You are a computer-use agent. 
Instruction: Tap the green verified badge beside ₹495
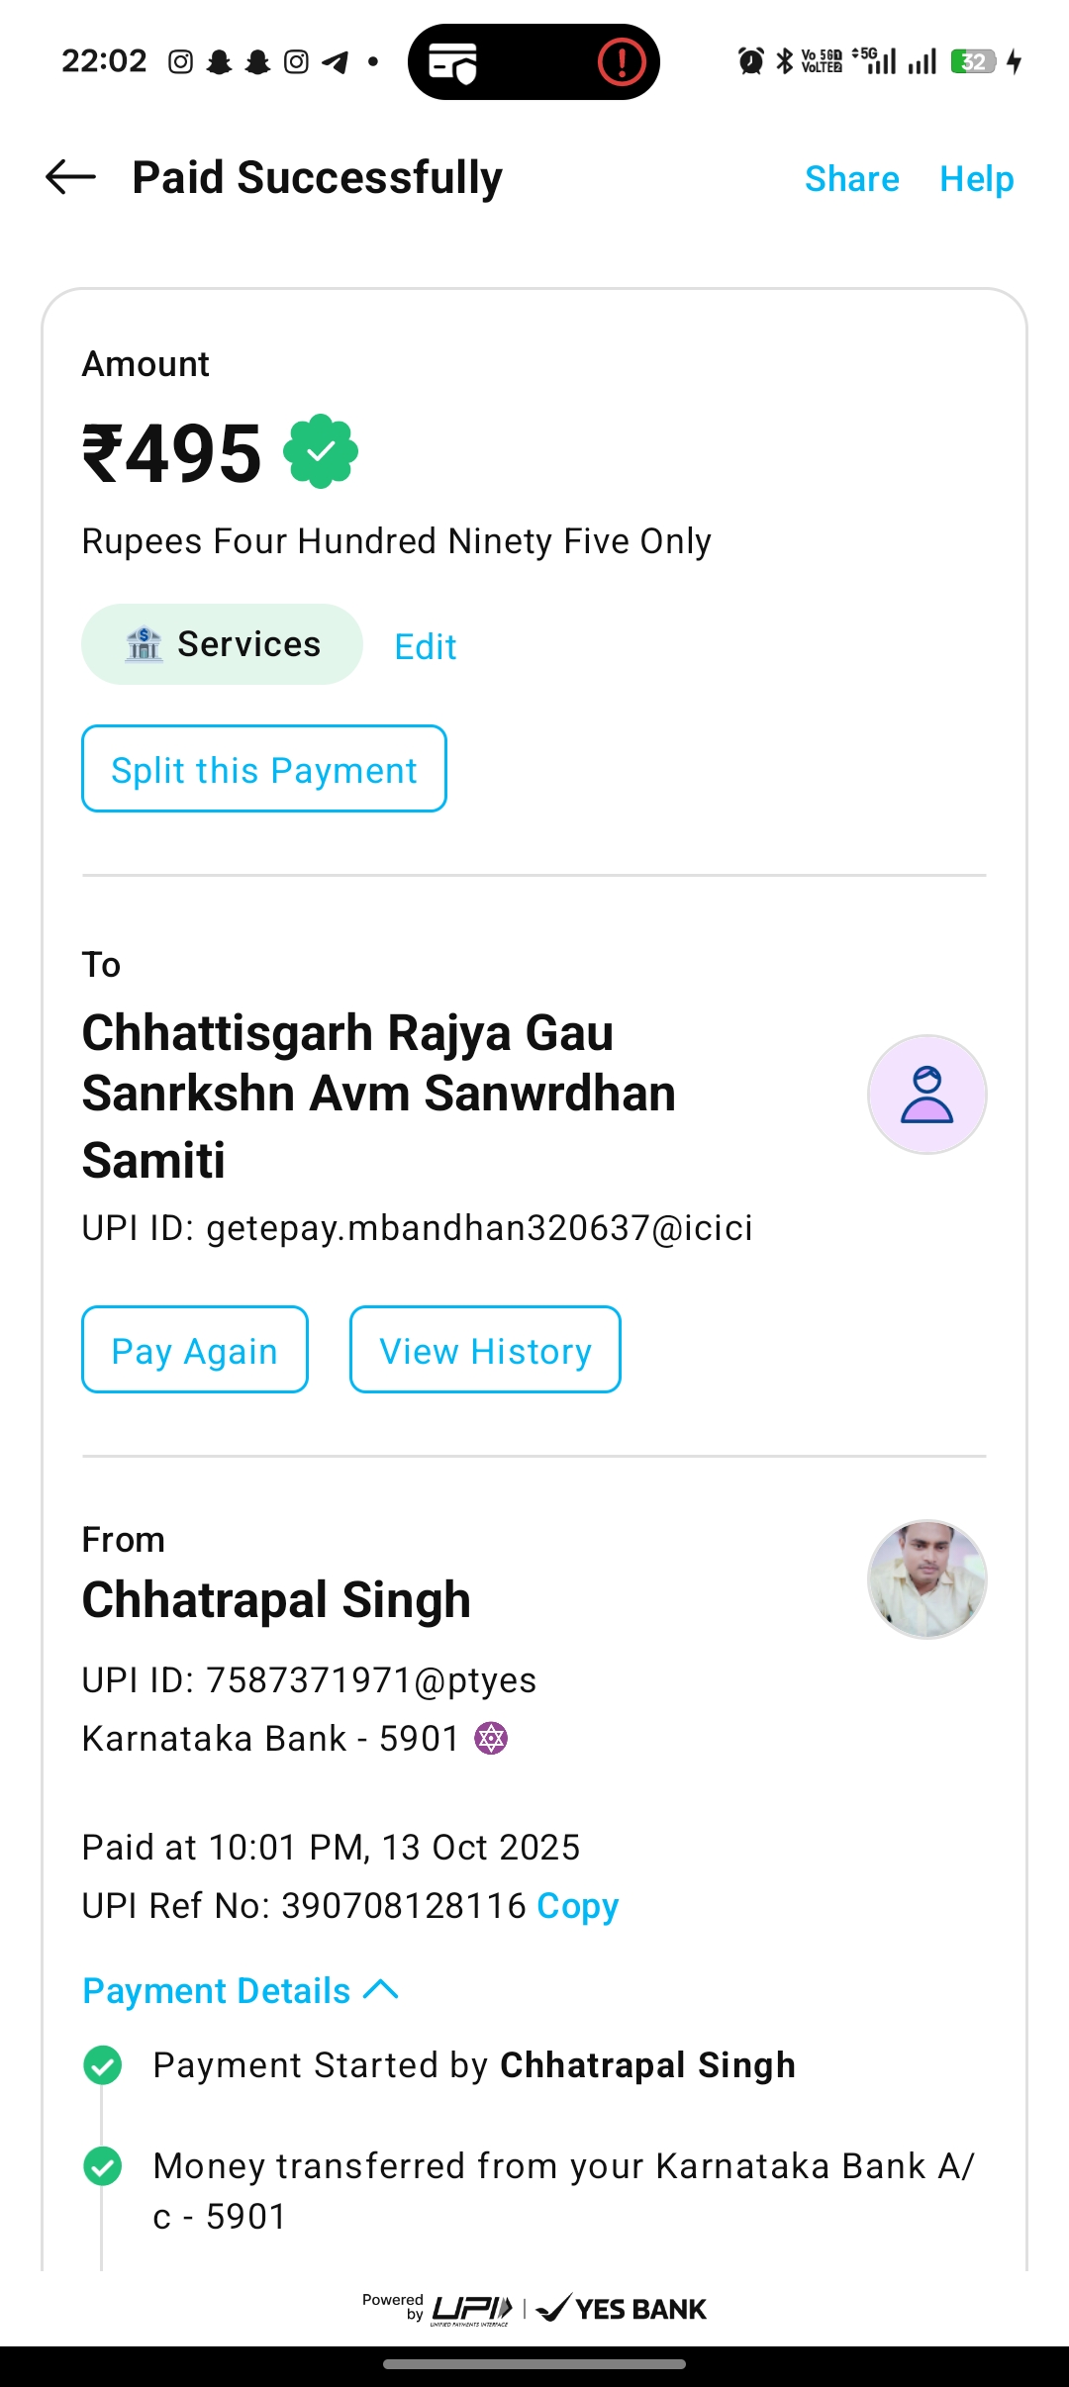pos(321,452)
